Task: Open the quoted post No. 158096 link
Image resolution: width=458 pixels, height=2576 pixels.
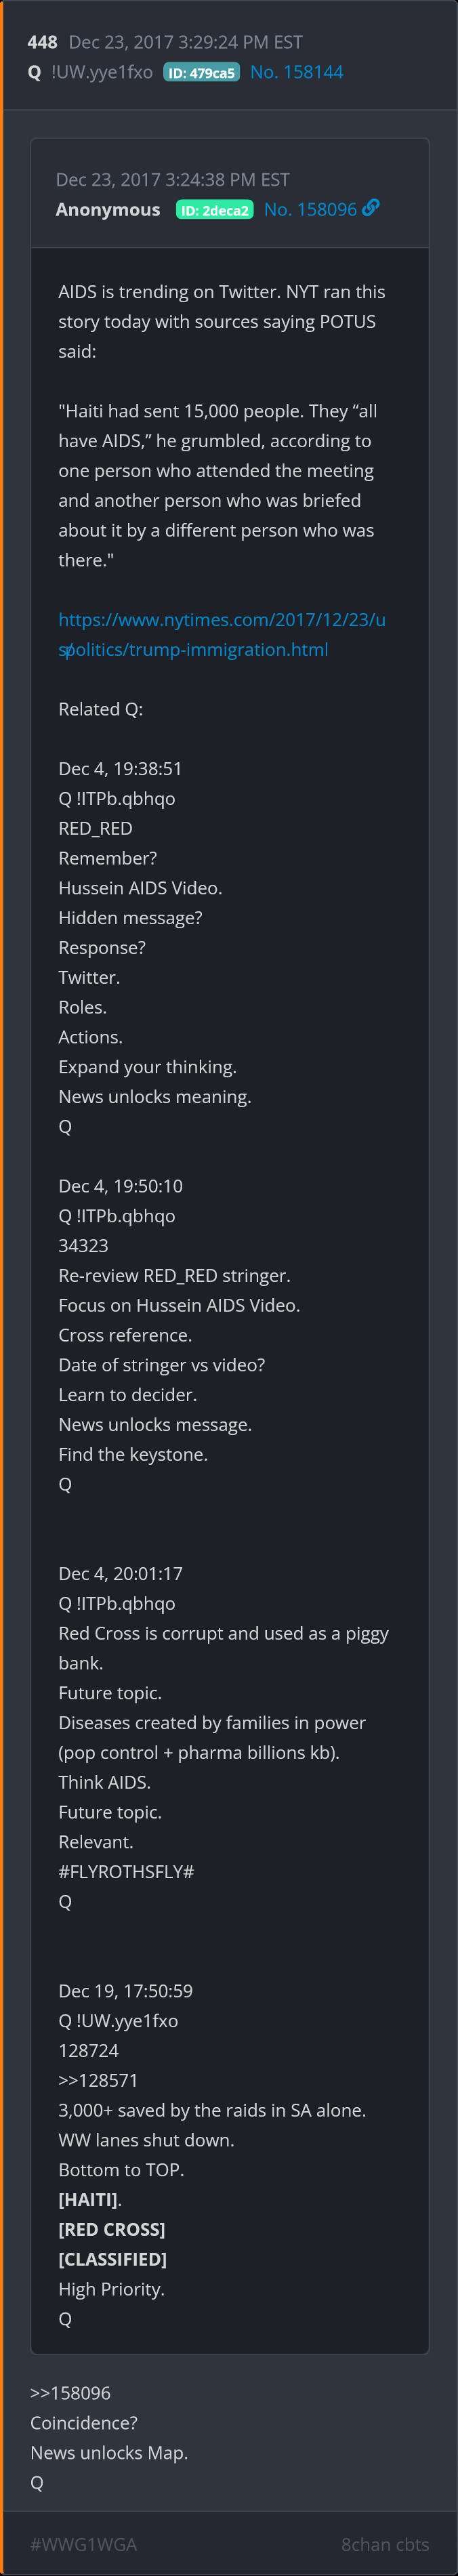Action: click(310, 209)
